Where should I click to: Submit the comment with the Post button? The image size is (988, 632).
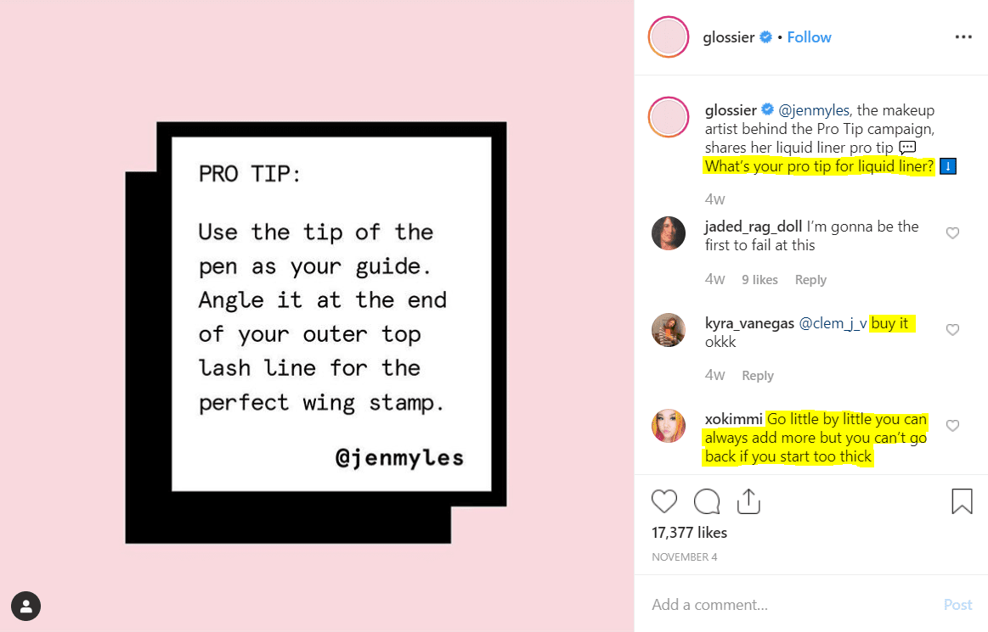point(957,605)
